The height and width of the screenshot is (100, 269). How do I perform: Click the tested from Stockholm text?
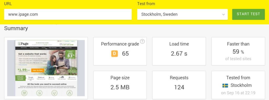pyautogui.click(x=241, y=85)
